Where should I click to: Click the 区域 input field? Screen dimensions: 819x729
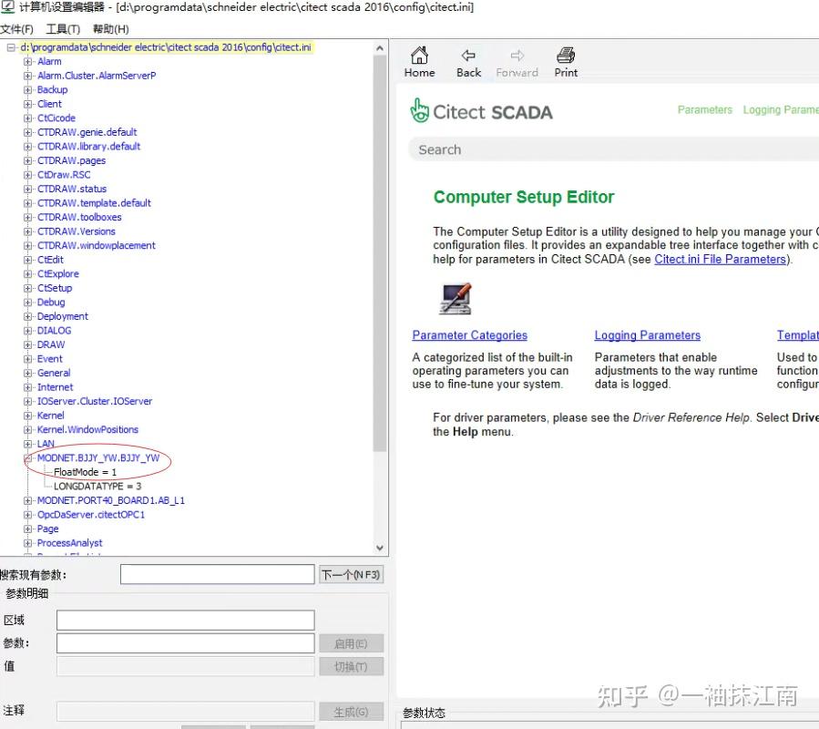tap(186, 621)
